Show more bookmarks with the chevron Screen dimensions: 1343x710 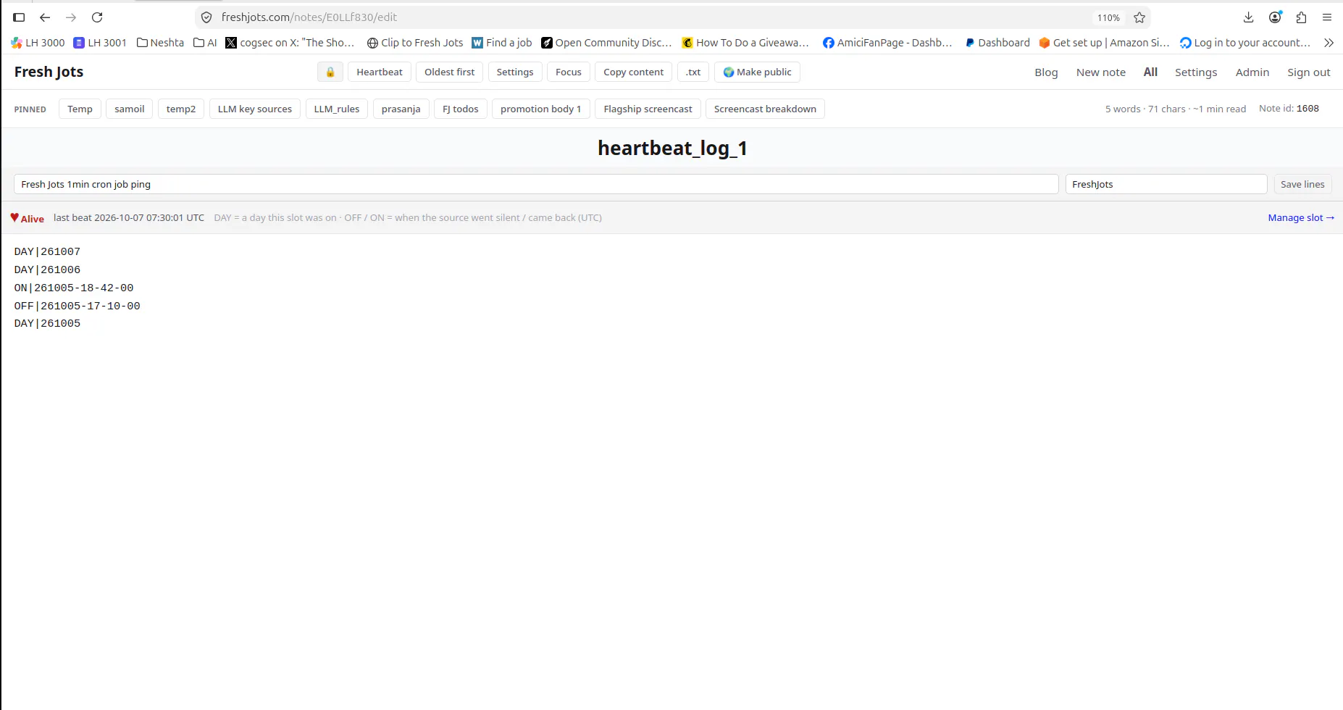point(1329,43)
